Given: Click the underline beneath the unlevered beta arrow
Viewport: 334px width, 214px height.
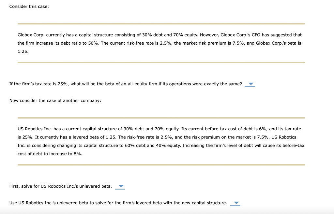Looking at the screenshot, I should click(119, 189).
